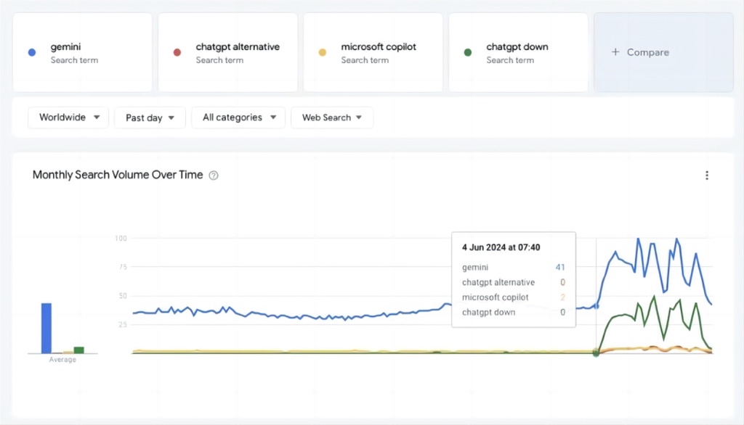Image resolution: width=744 pixels, height=425 pixels.
Task: Click the green Average bar
Action: 78,350
